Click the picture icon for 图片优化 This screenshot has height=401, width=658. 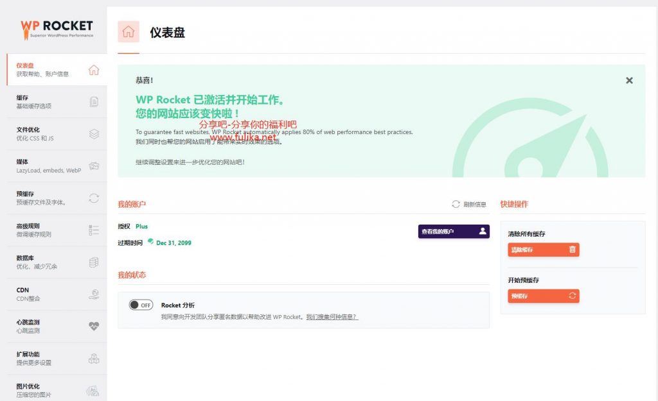pos(93,391)
